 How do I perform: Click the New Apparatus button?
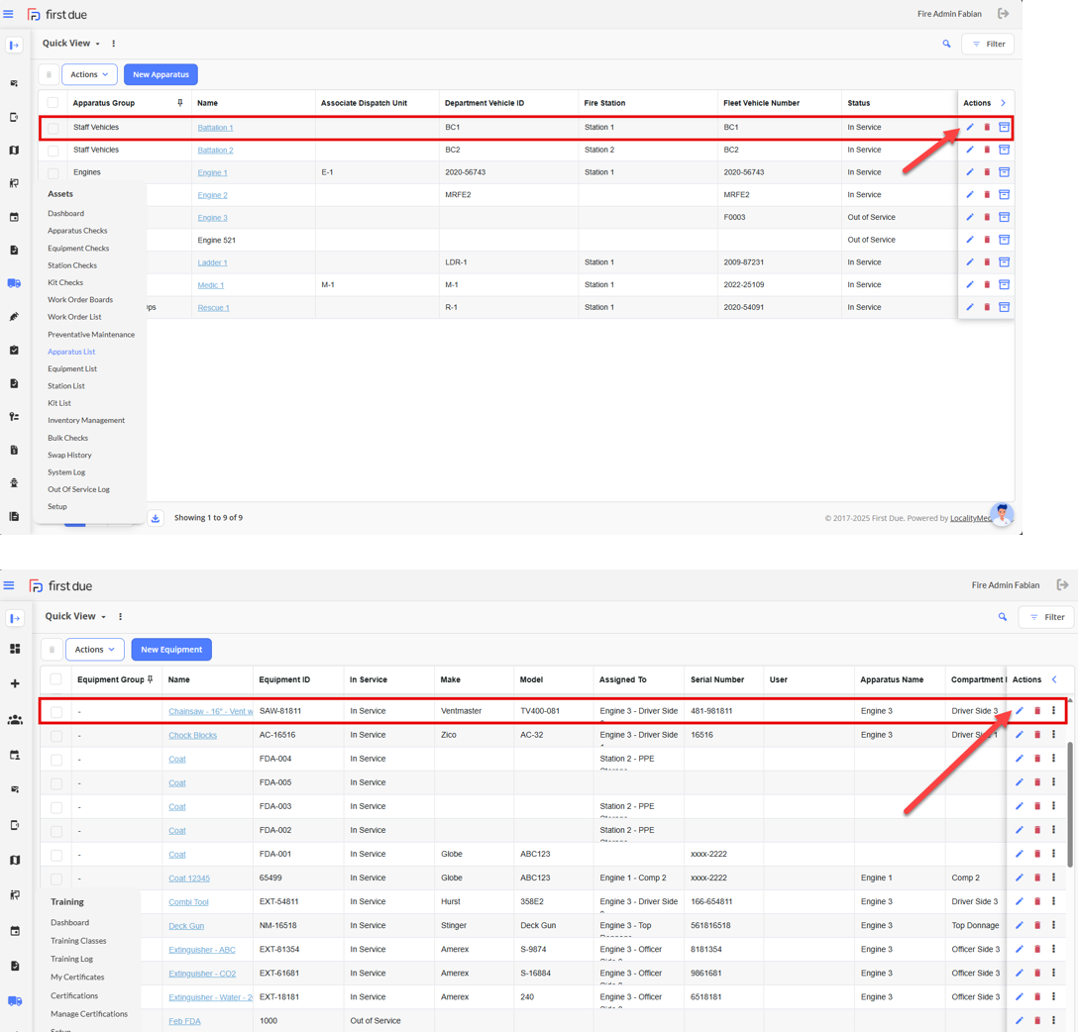[x=161, y=74]
